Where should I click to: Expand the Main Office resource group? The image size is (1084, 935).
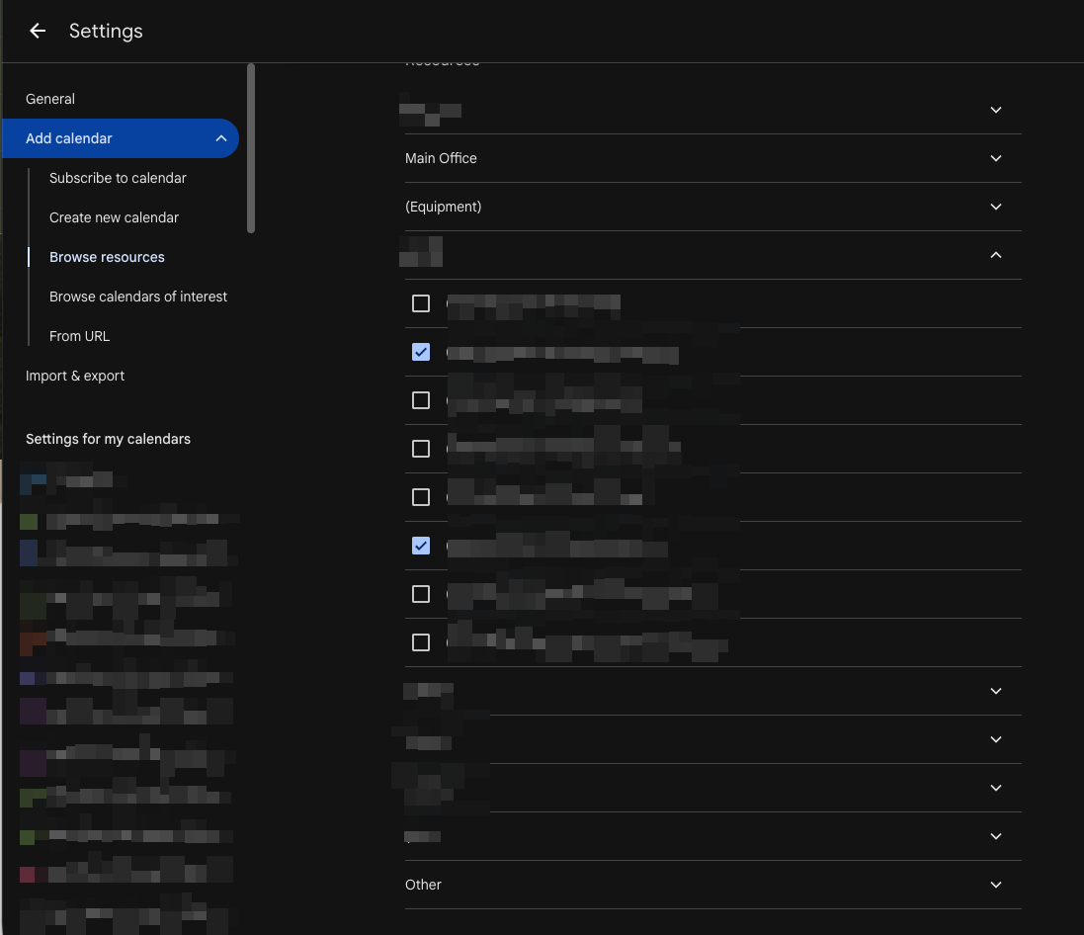click(996, 158)
